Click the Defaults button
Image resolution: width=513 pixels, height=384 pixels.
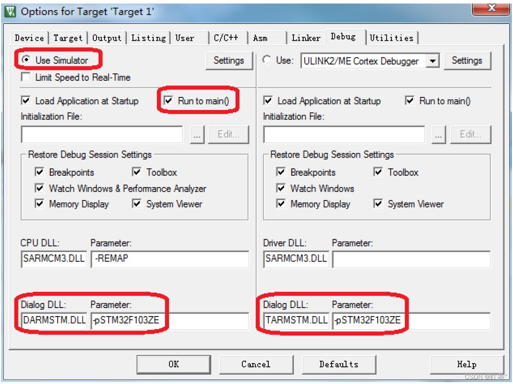point(339,364)
